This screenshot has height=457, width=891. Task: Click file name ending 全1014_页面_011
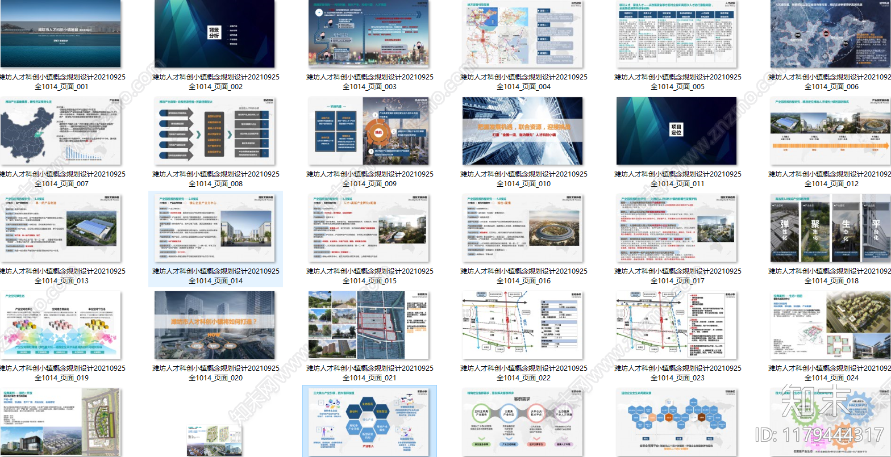[x=677, y=179]
